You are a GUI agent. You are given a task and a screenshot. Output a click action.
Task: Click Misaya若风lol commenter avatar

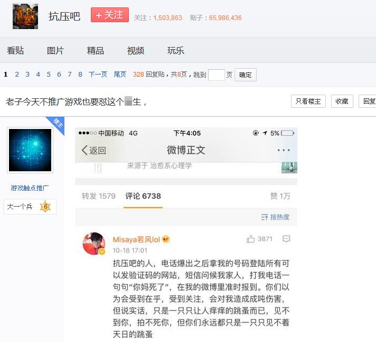[94, 243]
